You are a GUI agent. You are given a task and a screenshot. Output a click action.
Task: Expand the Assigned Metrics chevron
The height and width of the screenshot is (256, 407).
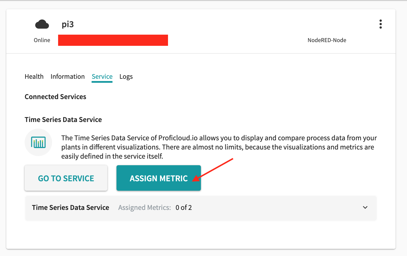coord(365,208)
